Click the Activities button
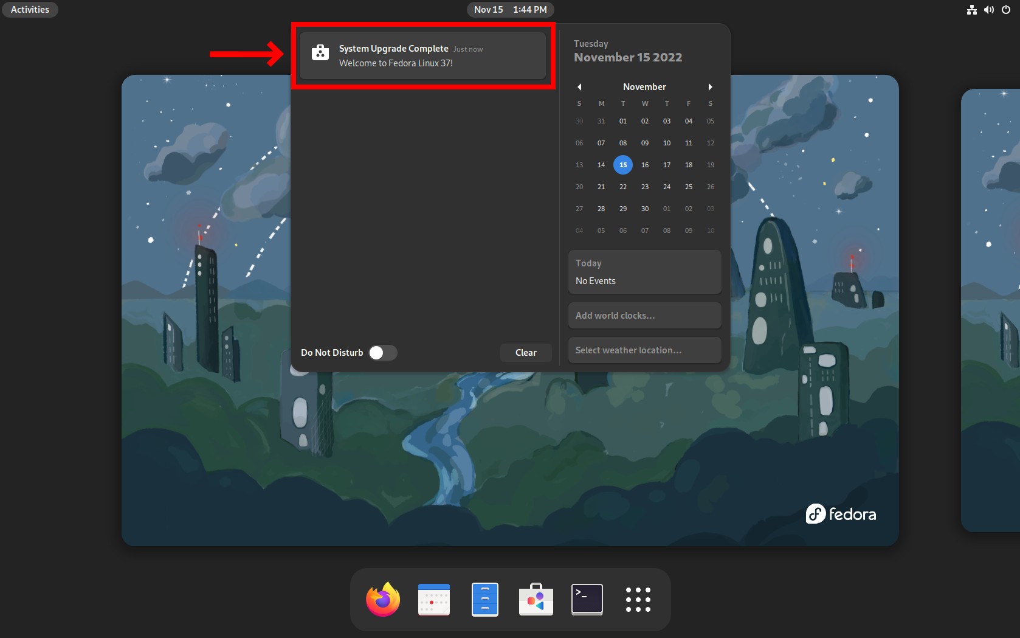The image size is (1020, 638). (x=30, y=10)
